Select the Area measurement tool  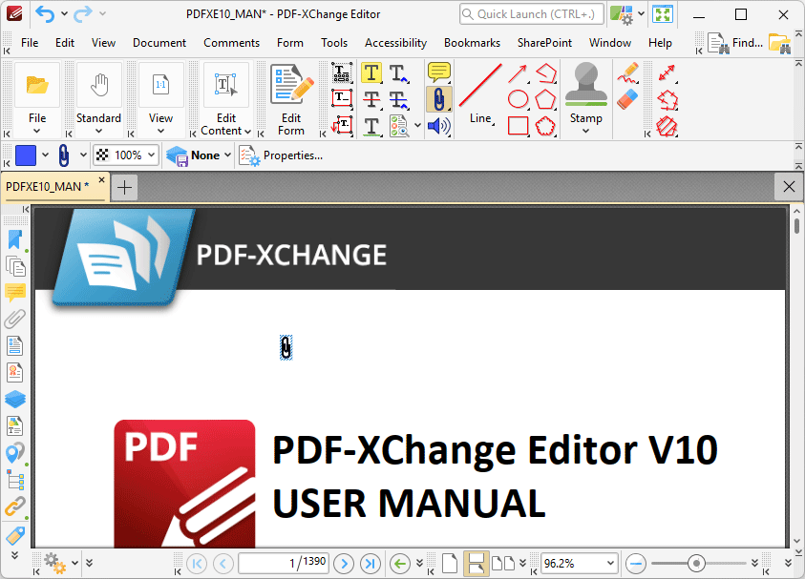click(667, 126)
